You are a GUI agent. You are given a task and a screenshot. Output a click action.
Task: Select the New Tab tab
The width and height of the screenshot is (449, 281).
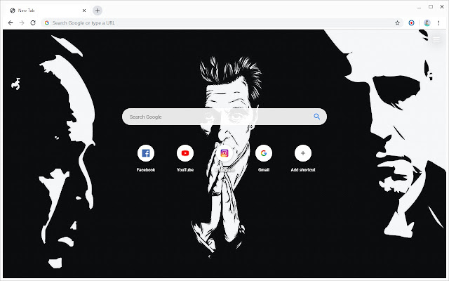pos(47,11)
